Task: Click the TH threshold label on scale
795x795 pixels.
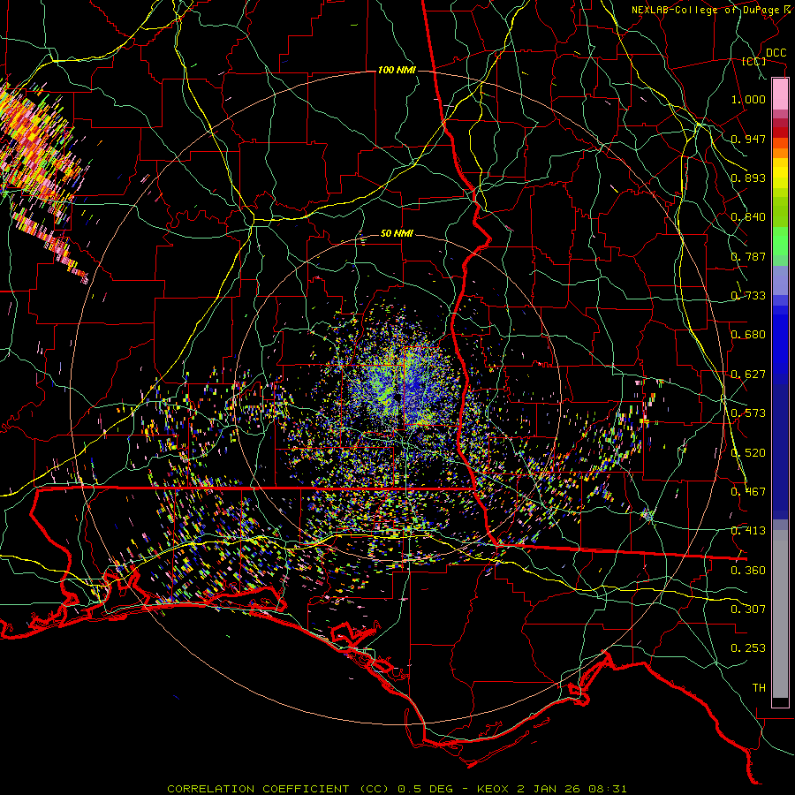Action: (x=759, y=688)
